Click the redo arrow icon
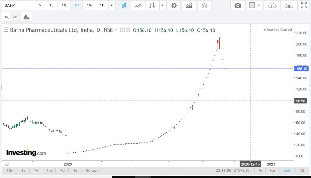The width and height of the screenshot is (311, 178). tap(15, 17)
